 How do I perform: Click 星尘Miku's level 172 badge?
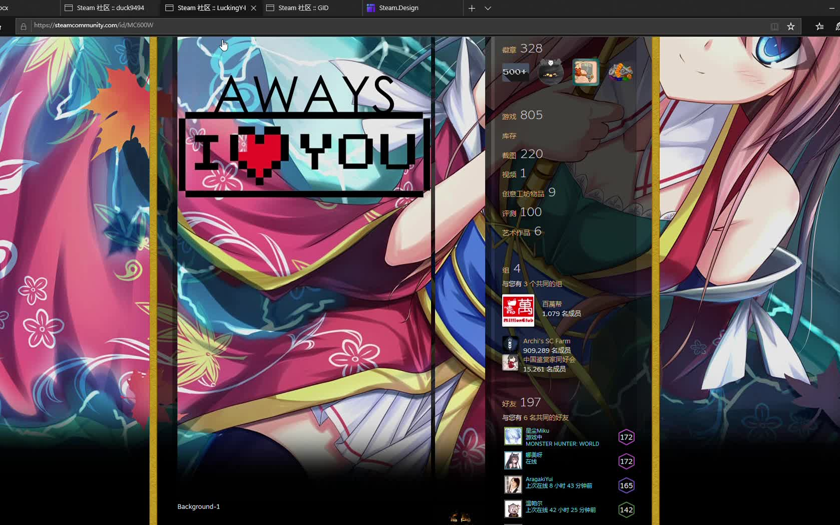click(626, 437)
